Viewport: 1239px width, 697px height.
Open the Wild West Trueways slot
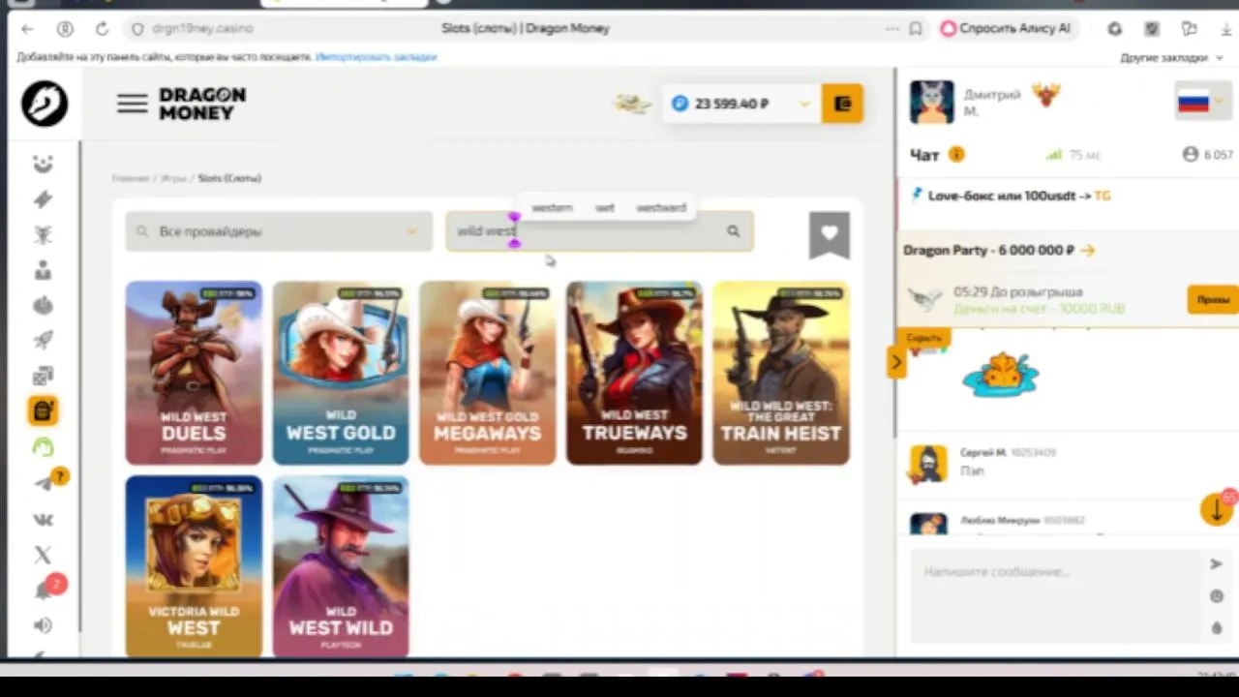(634, 373)
